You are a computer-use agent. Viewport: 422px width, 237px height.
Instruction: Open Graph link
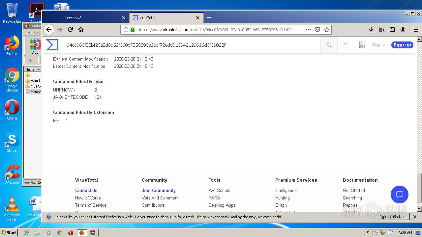[281, 205]
